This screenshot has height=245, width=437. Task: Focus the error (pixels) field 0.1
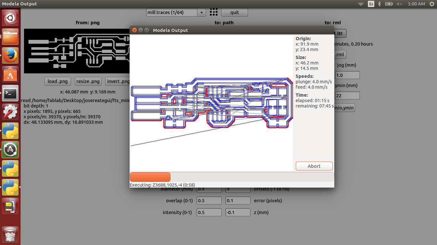pyautogui.click(x=238, y=201)
